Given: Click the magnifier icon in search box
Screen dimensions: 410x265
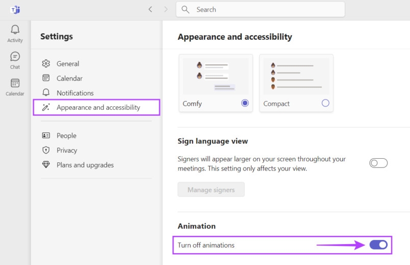Looking at the screenshot, I should (x=186, y=10).
